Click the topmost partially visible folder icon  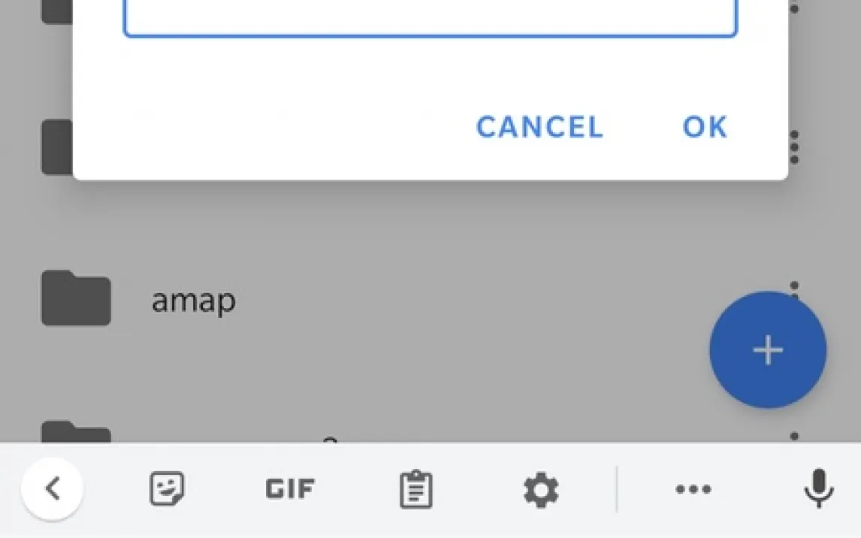(x=56, y=11)
